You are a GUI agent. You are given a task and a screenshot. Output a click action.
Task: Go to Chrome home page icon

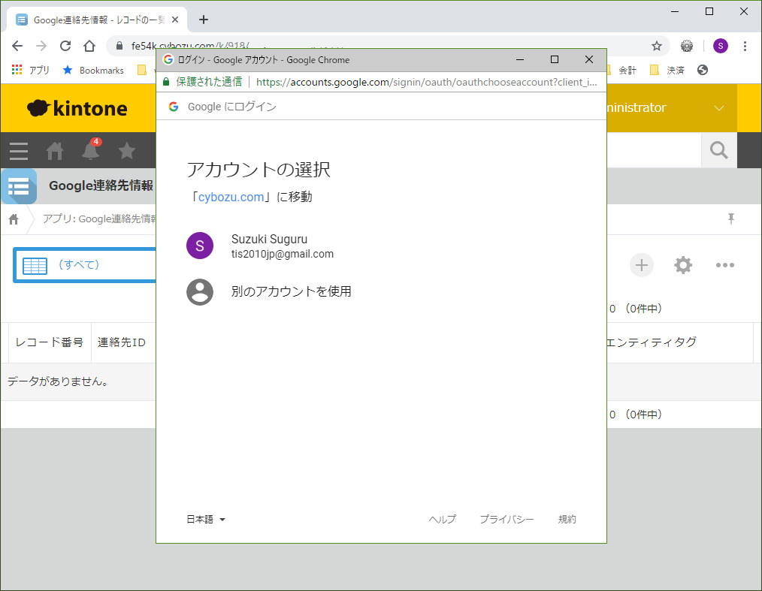point(89,46)
